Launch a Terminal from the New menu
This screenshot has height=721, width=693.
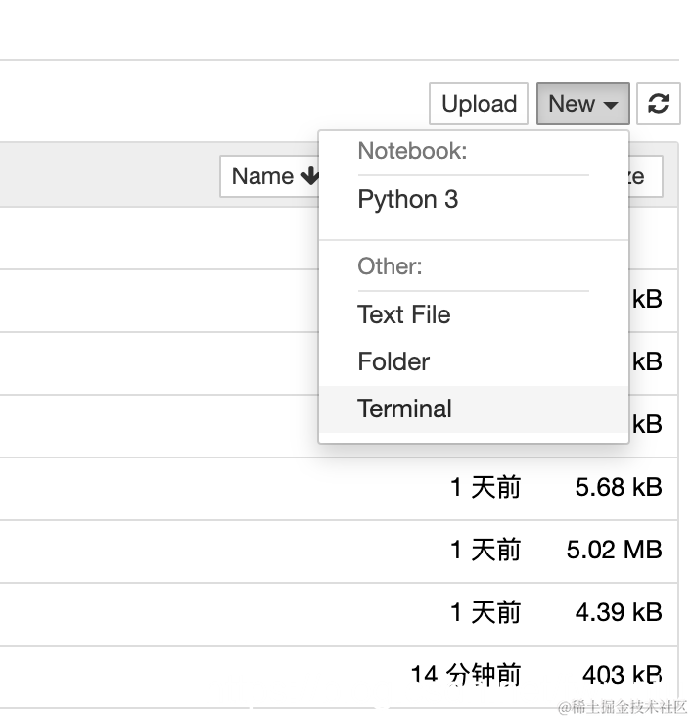[x=405, y=409]
